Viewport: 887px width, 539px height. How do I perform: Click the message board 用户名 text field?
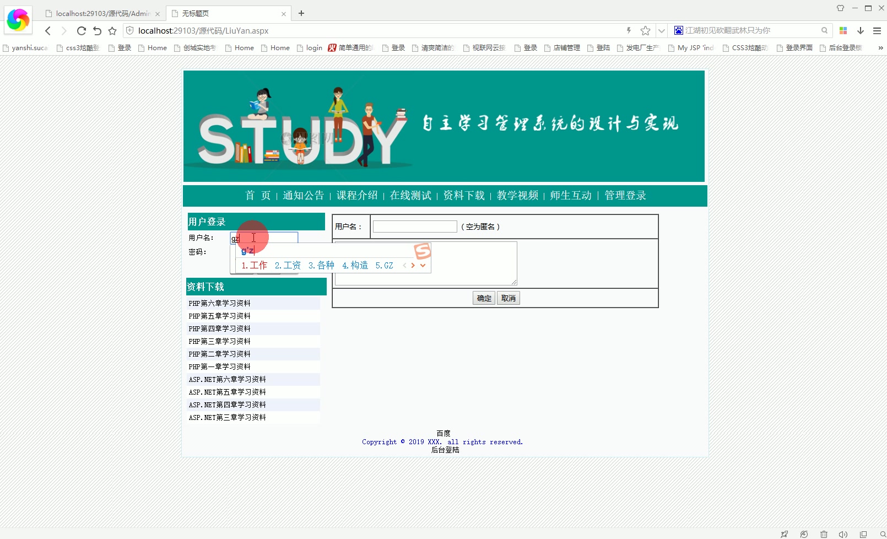click(415, 227)
